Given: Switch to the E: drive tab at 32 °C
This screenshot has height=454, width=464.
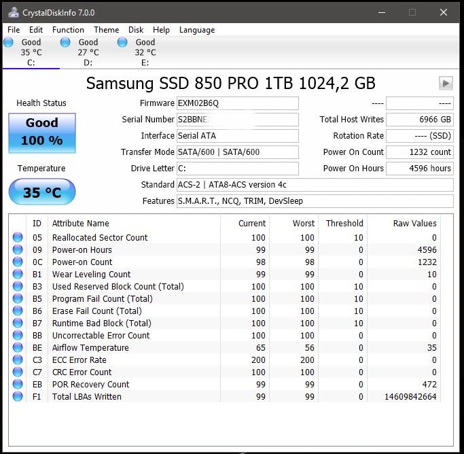Looking at the screenshot, I should coord(145,52).
